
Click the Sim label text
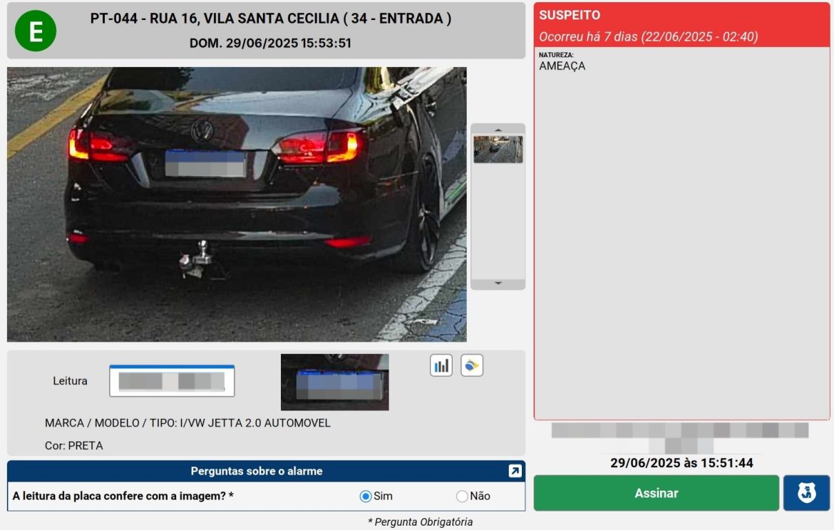(383, 497)
